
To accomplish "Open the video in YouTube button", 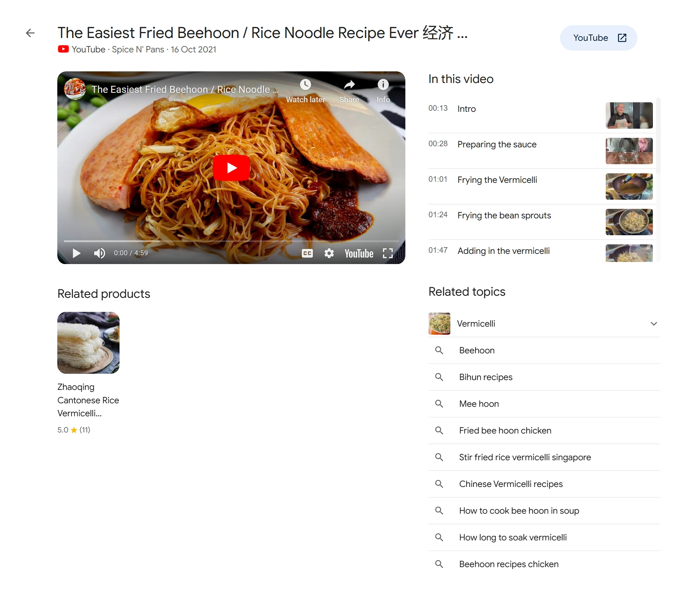I will (598, 38).
